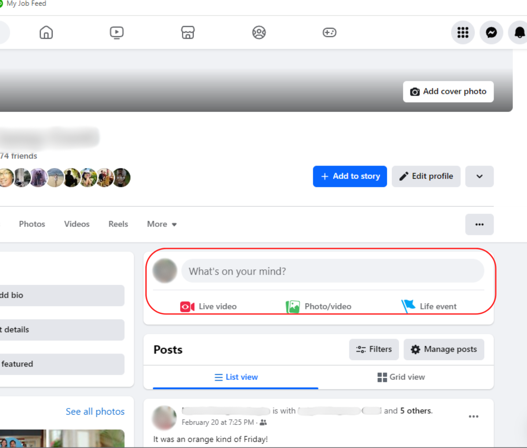Open the Gaming controller icon
The height and width of the screenshot is (448, 527).
pos(329,33)
